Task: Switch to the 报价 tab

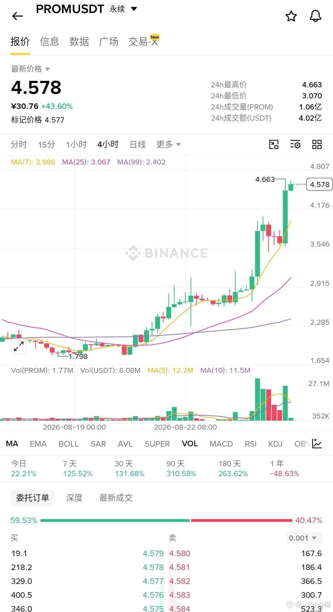Action: click(x=20, y=41)
